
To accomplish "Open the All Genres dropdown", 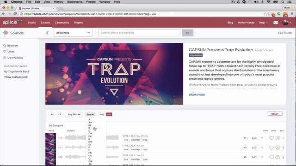I will (x=73, y=33).
